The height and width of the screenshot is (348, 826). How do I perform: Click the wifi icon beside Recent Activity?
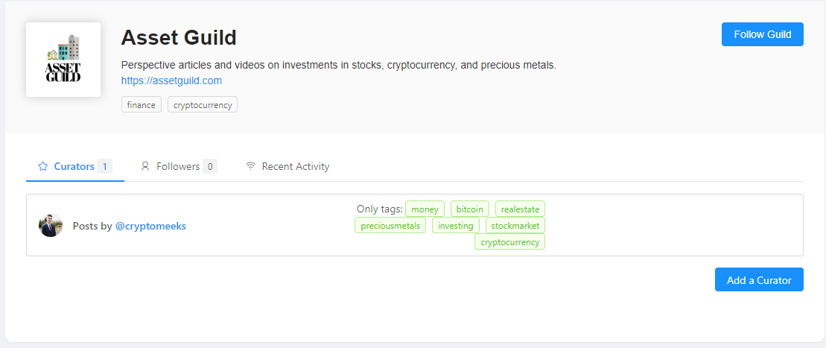pos(251,167)
